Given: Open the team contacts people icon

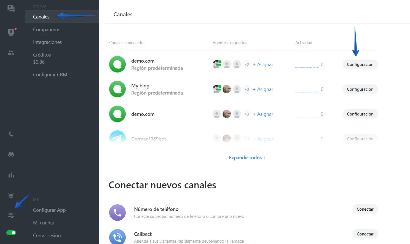Looking at the screenshot, I should [x=11, y=53].
